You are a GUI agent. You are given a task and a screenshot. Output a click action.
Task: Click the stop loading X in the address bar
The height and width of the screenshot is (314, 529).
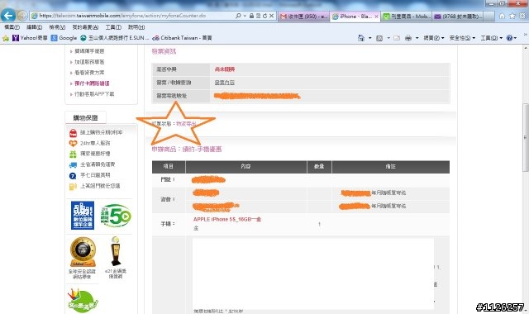point(271,16)
